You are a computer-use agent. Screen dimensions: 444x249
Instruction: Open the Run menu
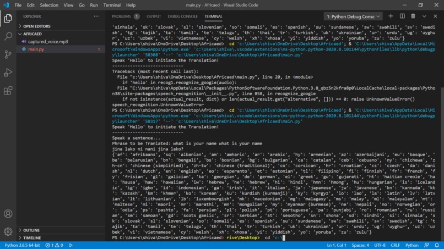click(x=94, y=5)
